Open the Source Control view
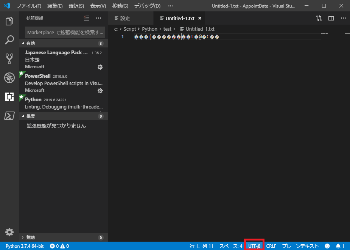This screenshot has width=350, height=250. tap(9, 59)
